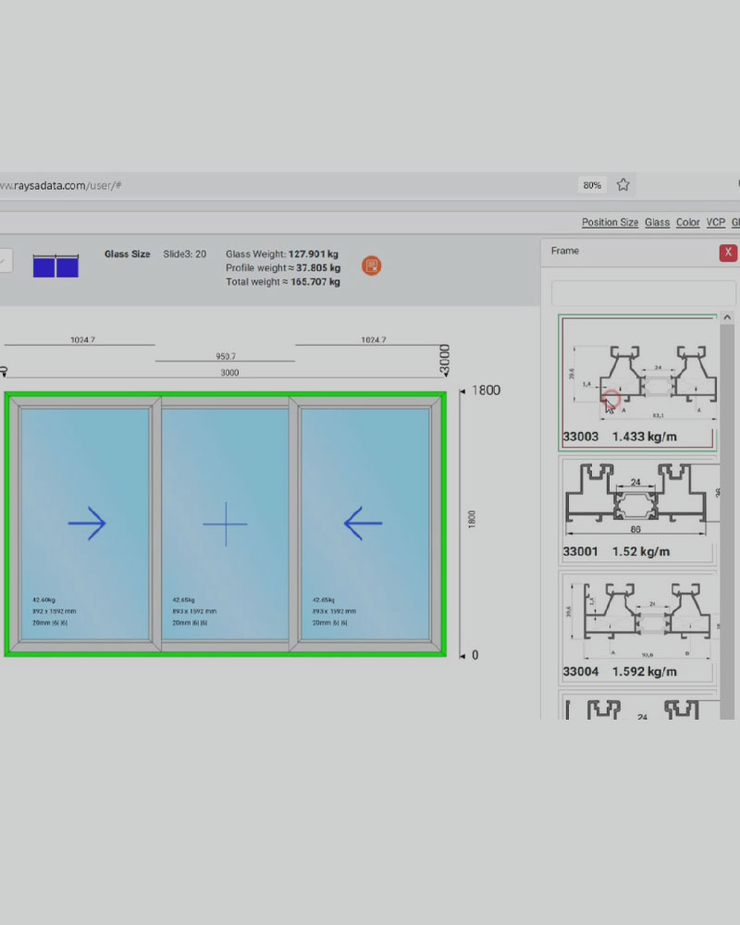Choose frame profile 33001 1.52 kg/m
The width and height of the screenshot is (740, 925).
tap(637, 511)
